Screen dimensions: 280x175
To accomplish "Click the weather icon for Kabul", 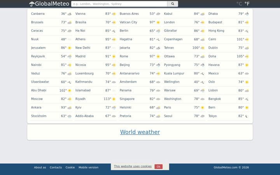I will click(203, 14).
